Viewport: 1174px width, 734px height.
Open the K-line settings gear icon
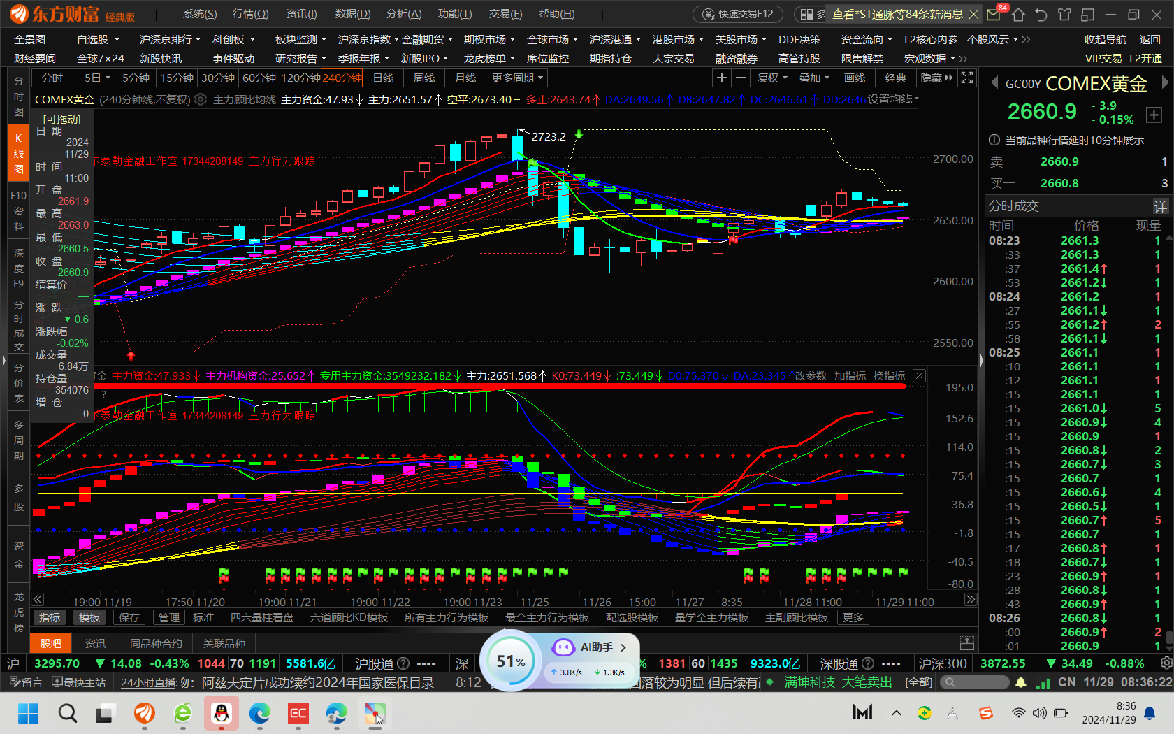click(201, 99)
